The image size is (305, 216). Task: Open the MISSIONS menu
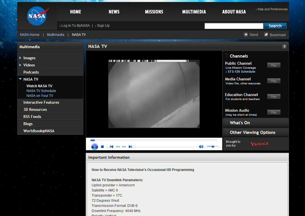(154, 12)
